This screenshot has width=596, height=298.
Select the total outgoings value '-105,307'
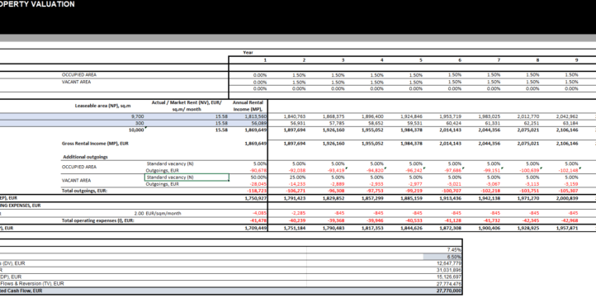[x=569, y=191]
